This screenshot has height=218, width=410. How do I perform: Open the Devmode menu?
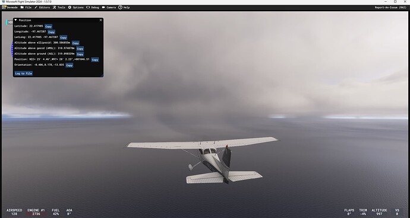click(10, 7)
